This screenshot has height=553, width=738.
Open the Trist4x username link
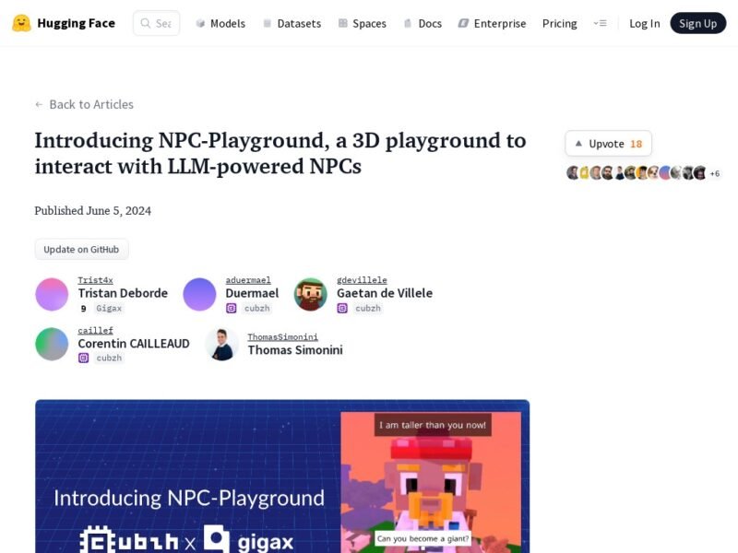point(96,280)
